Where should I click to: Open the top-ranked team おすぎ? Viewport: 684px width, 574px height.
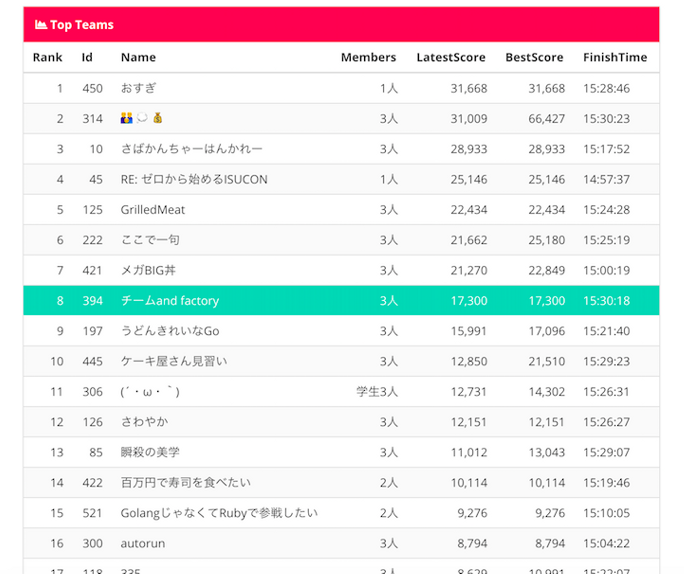click(x=138, y=88)
